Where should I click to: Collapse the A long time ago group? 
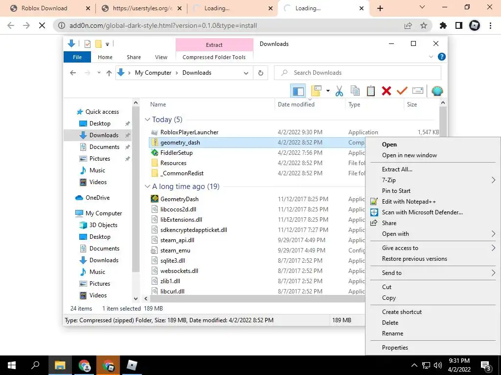click(x=147, y=187)
